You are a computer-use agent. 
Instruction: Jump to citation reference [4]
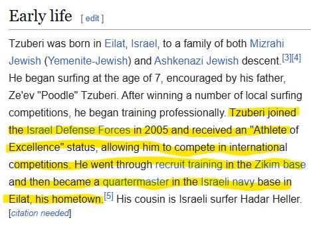tap(296, 58)
